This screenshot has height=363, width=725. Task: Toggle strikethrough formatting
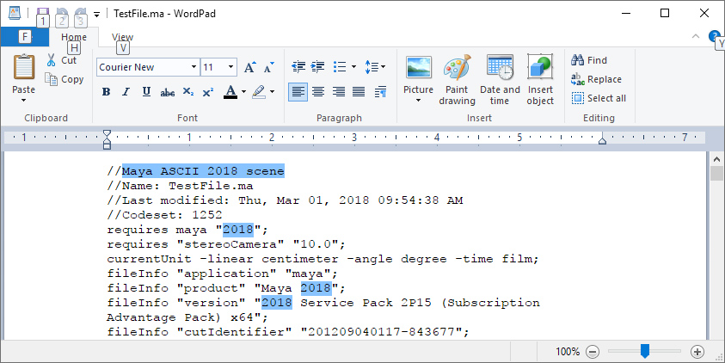coord(168,91)
